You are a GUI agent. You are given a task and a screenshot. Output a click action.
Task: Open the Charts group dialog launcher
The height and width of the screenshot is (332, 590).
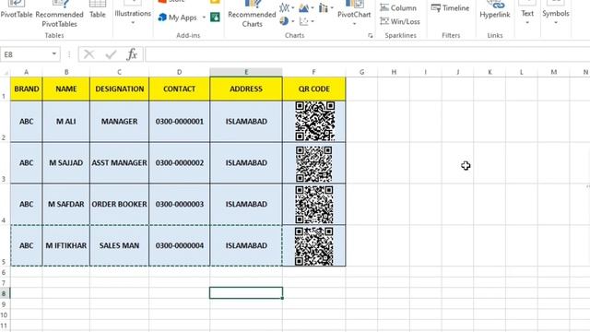pos(371,35)
